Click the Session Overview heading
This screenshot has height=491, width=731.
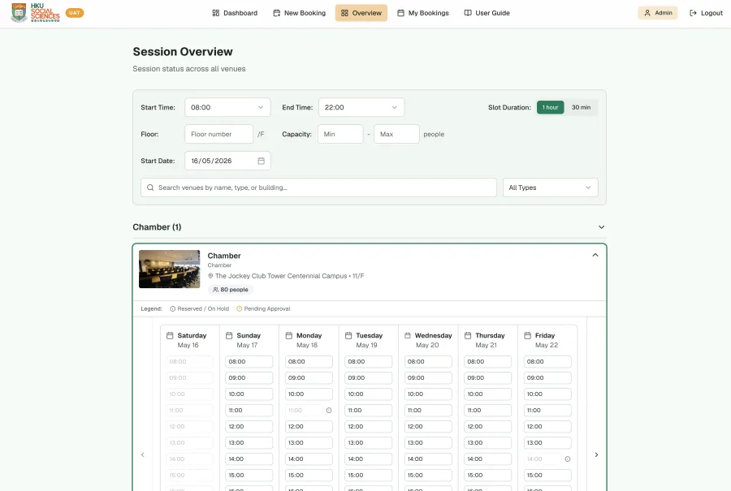183,52
